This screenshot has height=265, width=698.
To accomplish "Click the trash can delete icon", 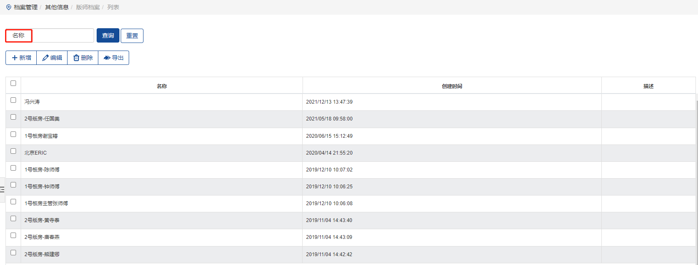I will click(76, 58).
